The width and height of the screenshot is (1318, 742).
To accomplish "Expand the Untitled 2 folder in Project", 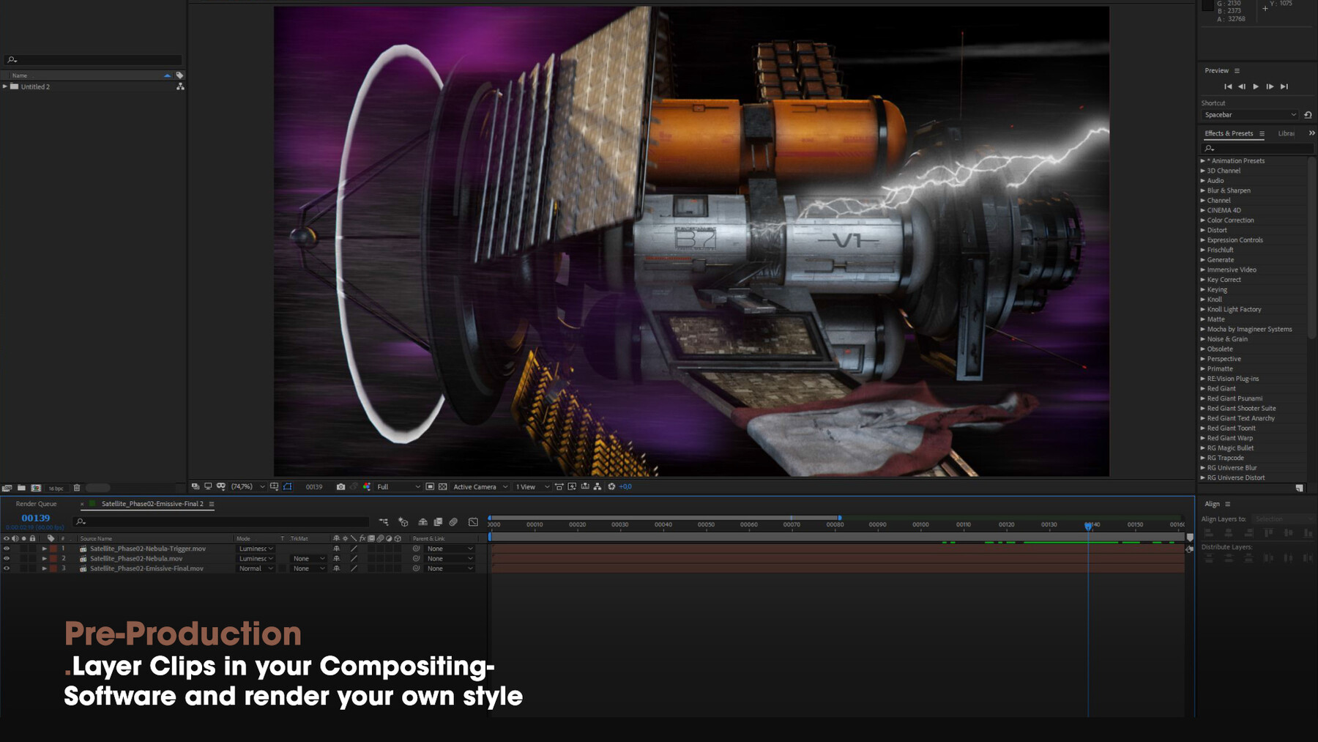I will coord(5,86).
